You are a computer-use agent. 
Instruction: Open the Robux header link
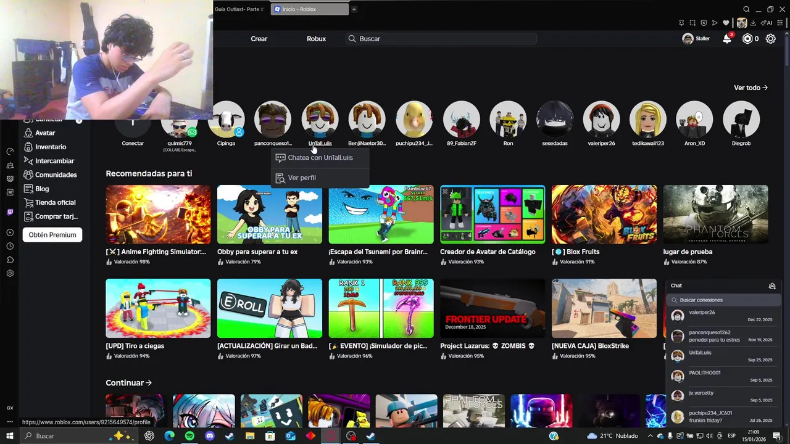(x=316, y=39)
